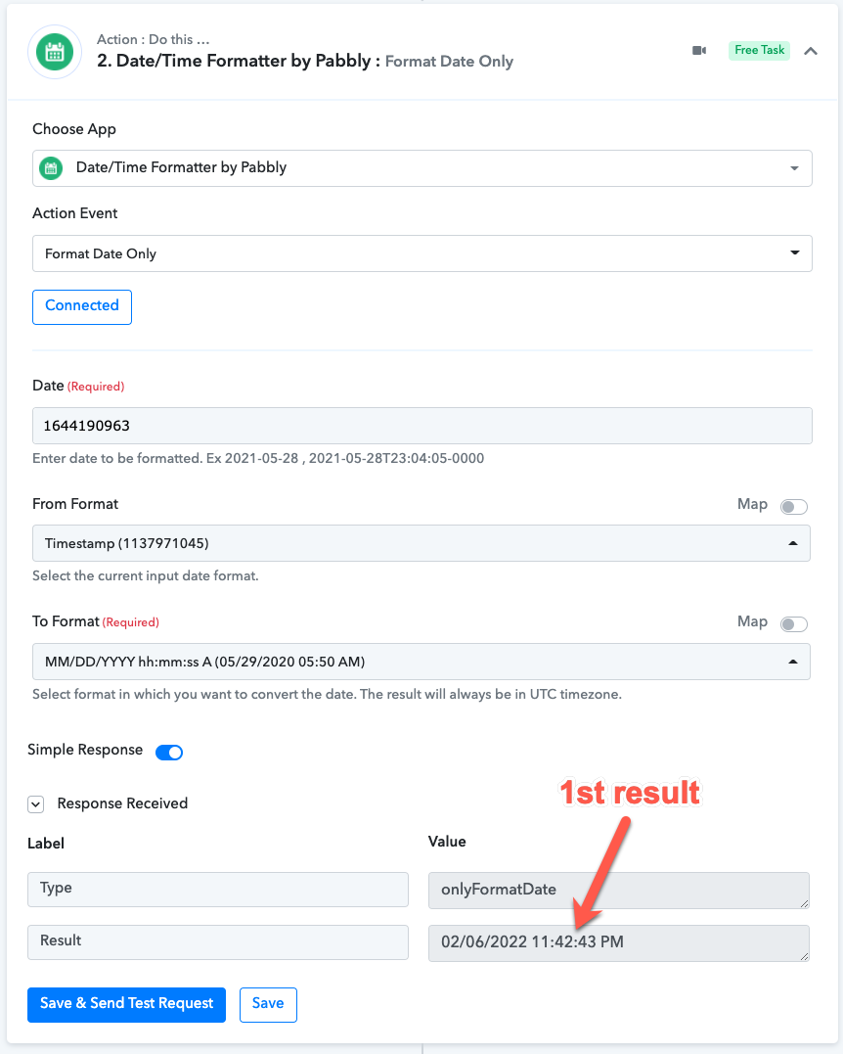Click small calendar icon in Choose App field
The image size is (843, 1054).
point(51,168)
